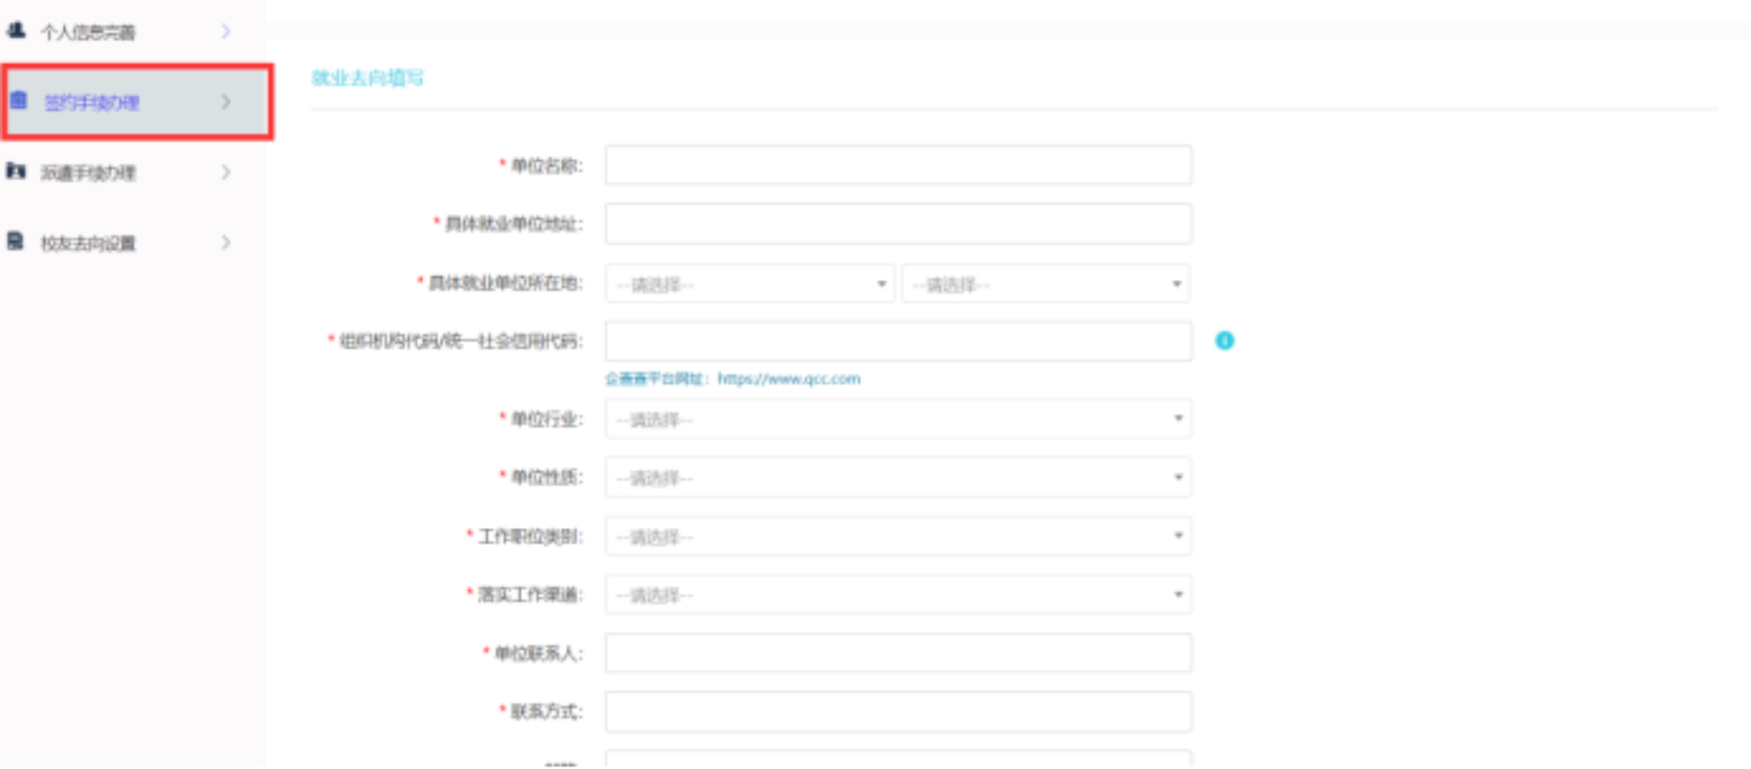Open first 具体就业单位所在地 province dropdown
Screen dimensions: 1751x769
tap(750, 284)
